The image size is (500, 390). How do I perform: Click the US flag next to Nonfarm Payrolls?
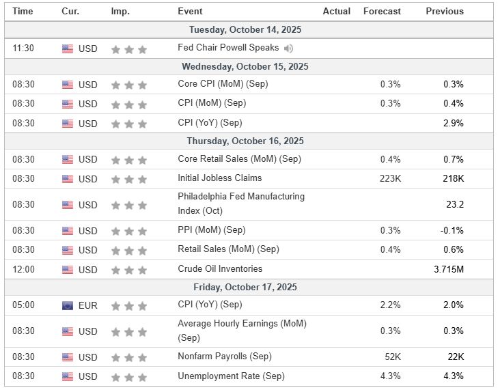68,357
